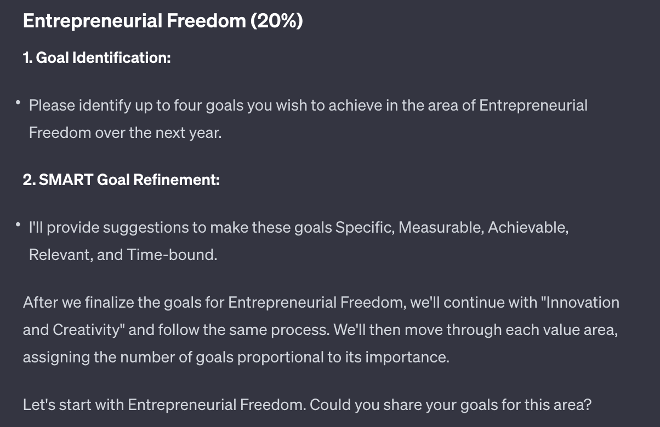Click the bullet dot before "Please identify"

18,103
